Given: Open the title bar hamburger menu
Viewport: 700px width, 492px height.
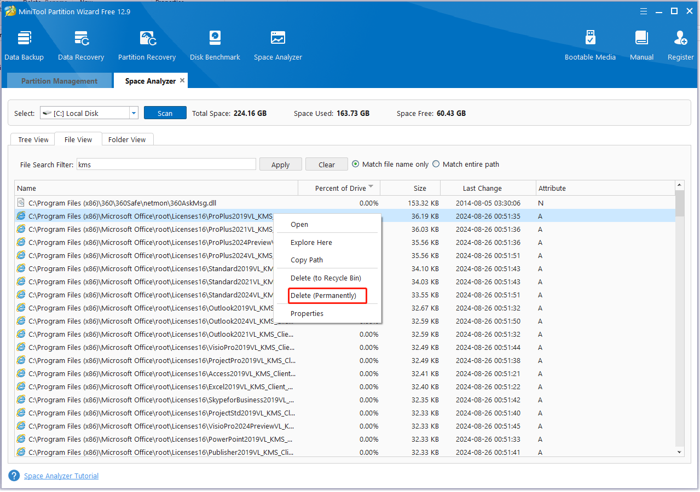Looking at the screenshot, I should (x=644, y=11).
